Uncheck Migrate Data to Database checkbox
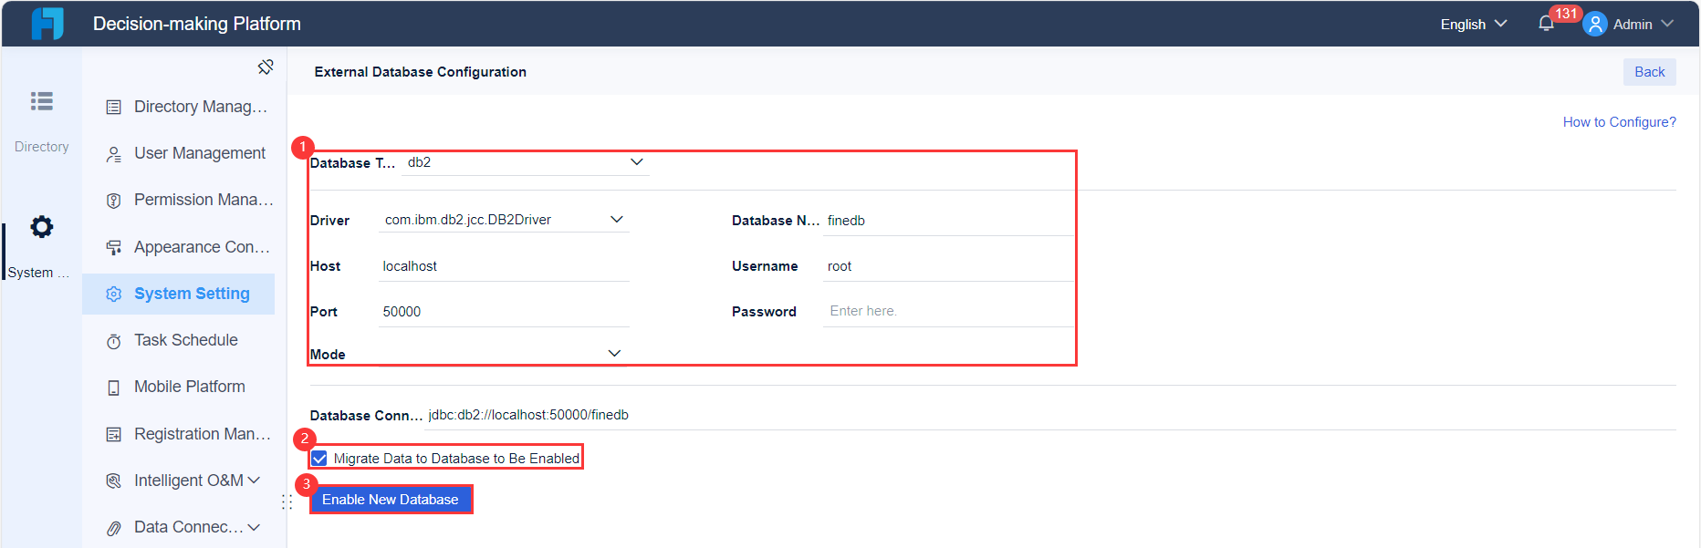Image resolution: width=1701 pixels, height=548 pixels. tap(319, 458)
